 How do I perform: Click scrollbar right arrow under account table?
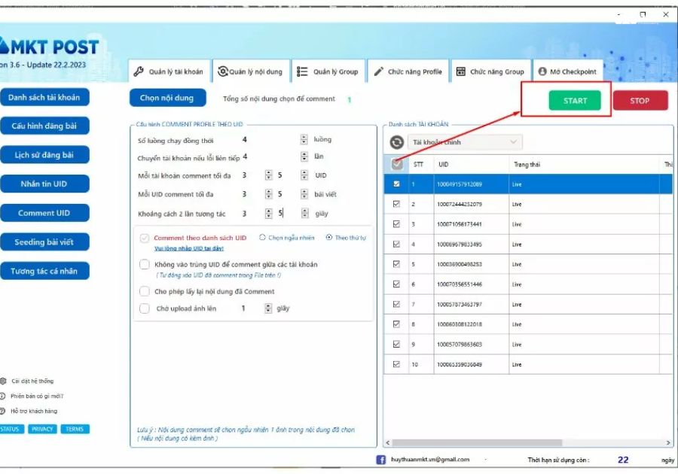[x=668, y=443]
